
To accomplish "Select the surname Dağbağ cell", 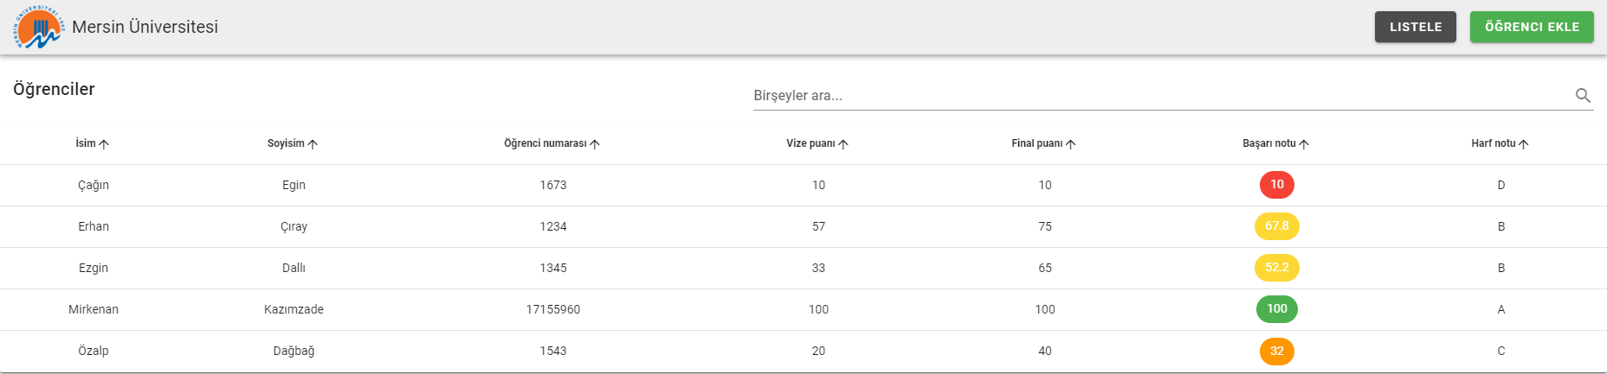I will 294,351.
